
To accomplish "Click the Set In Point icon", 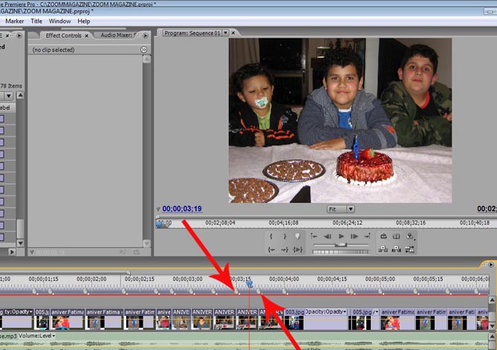I will [x=271, y=237].
